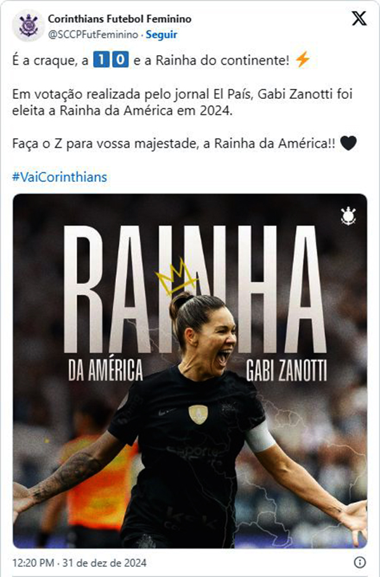The image size is (380, 577).
Task: Follow the account via Seguir
Action: 161,35
